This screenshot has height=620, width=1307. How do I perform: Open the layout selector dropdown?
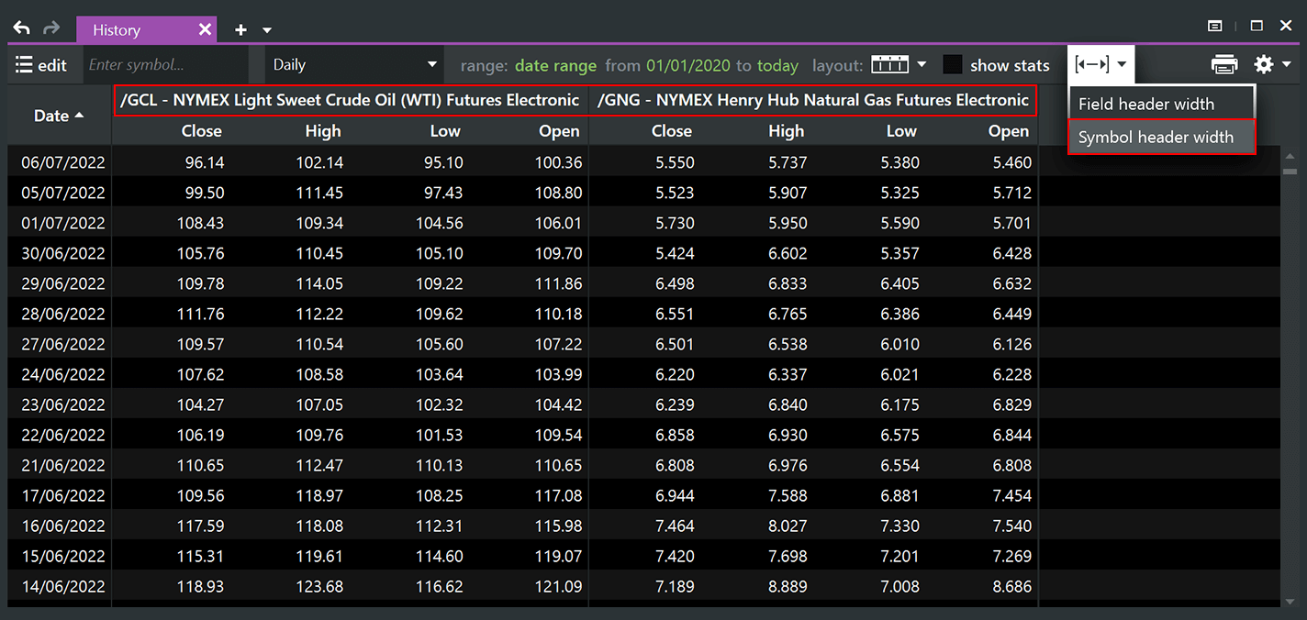click(922, 65)
